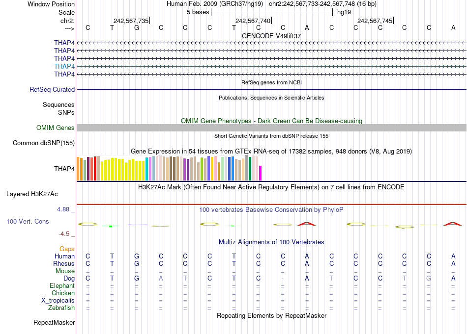Click the THAP4 label beside the GTEx chart
This screenshot has height=334, width=467.
[x=64, y=169]
